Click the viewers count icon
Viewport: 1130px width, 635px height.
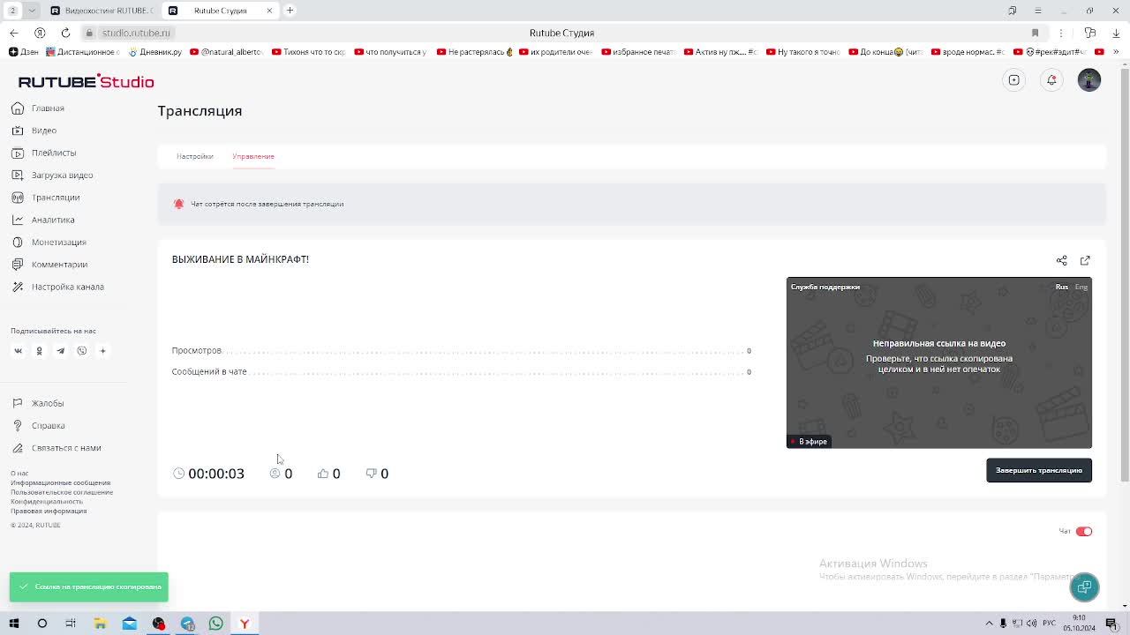(x=275, y=474)
